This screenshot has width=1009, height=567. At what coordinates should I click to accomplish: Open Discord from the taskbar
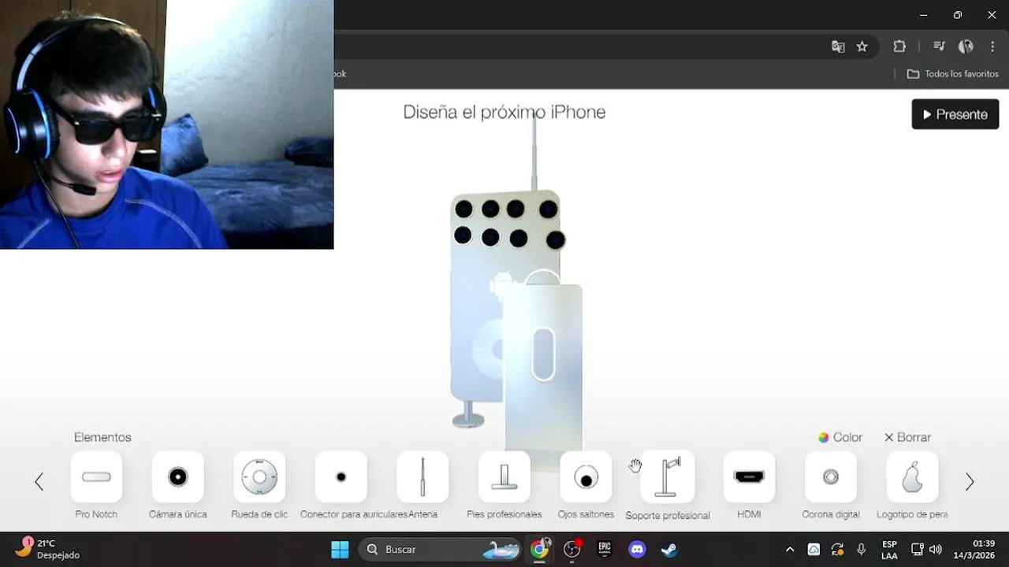click(x=637, y=549)
